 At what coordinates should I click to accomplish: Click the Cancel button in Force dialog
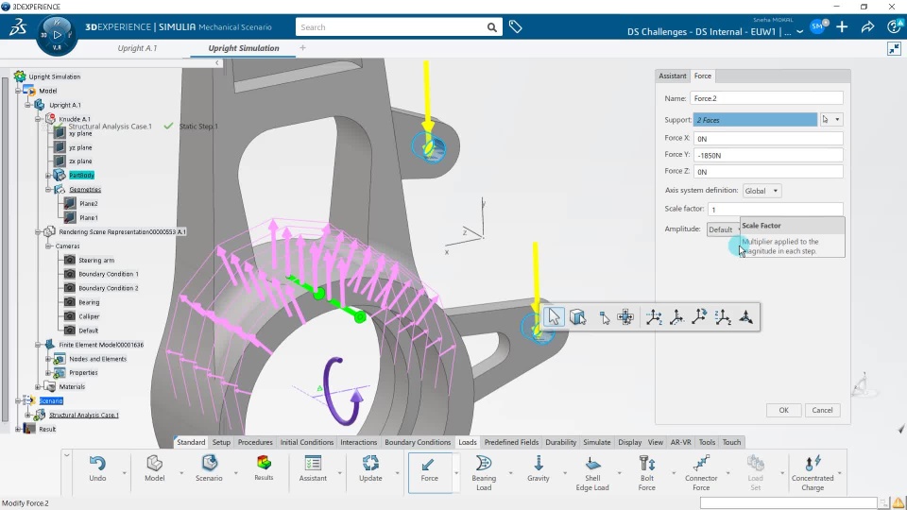pyautogui.click(x=822, y=410)
